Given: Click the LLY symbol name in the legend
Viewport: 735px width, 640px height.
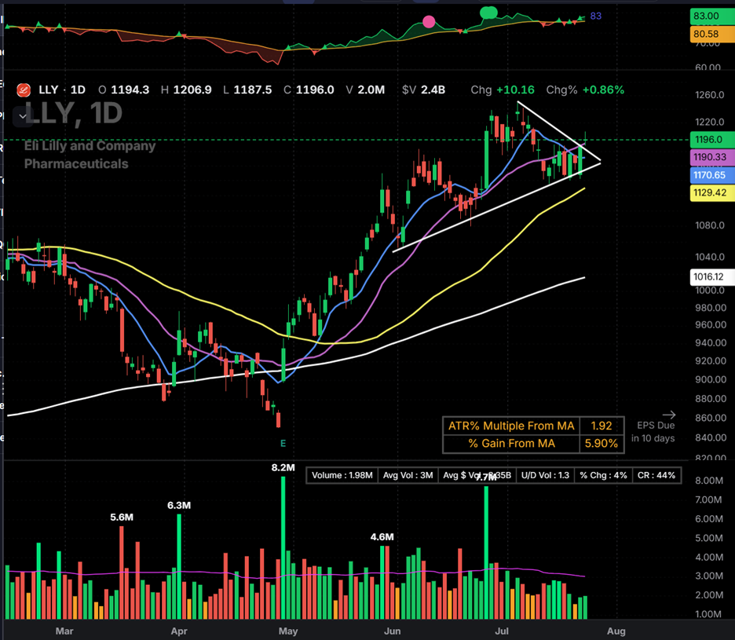Looking at the screenshot, I should coord(48,90).
